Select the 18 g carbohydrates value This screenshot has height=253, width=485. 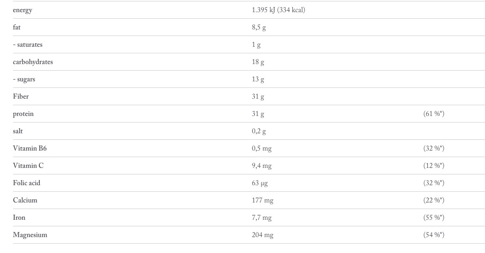coord(258,62)
